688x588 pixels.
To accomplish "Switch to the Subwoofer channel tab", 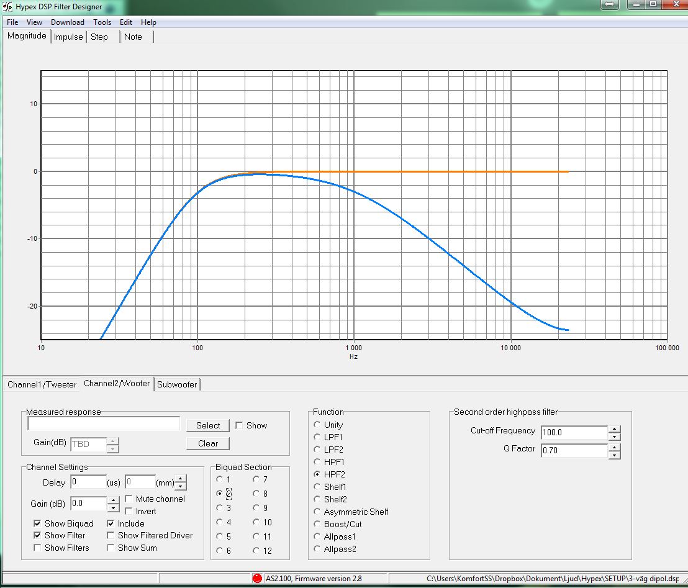I will [177, 384].
